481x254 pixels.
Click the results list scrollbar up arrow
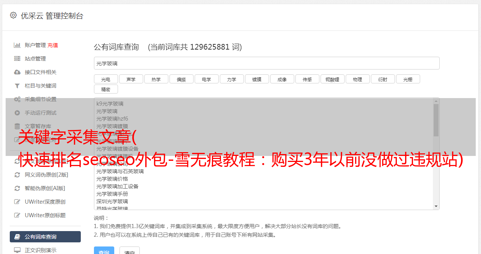point(436,101)
